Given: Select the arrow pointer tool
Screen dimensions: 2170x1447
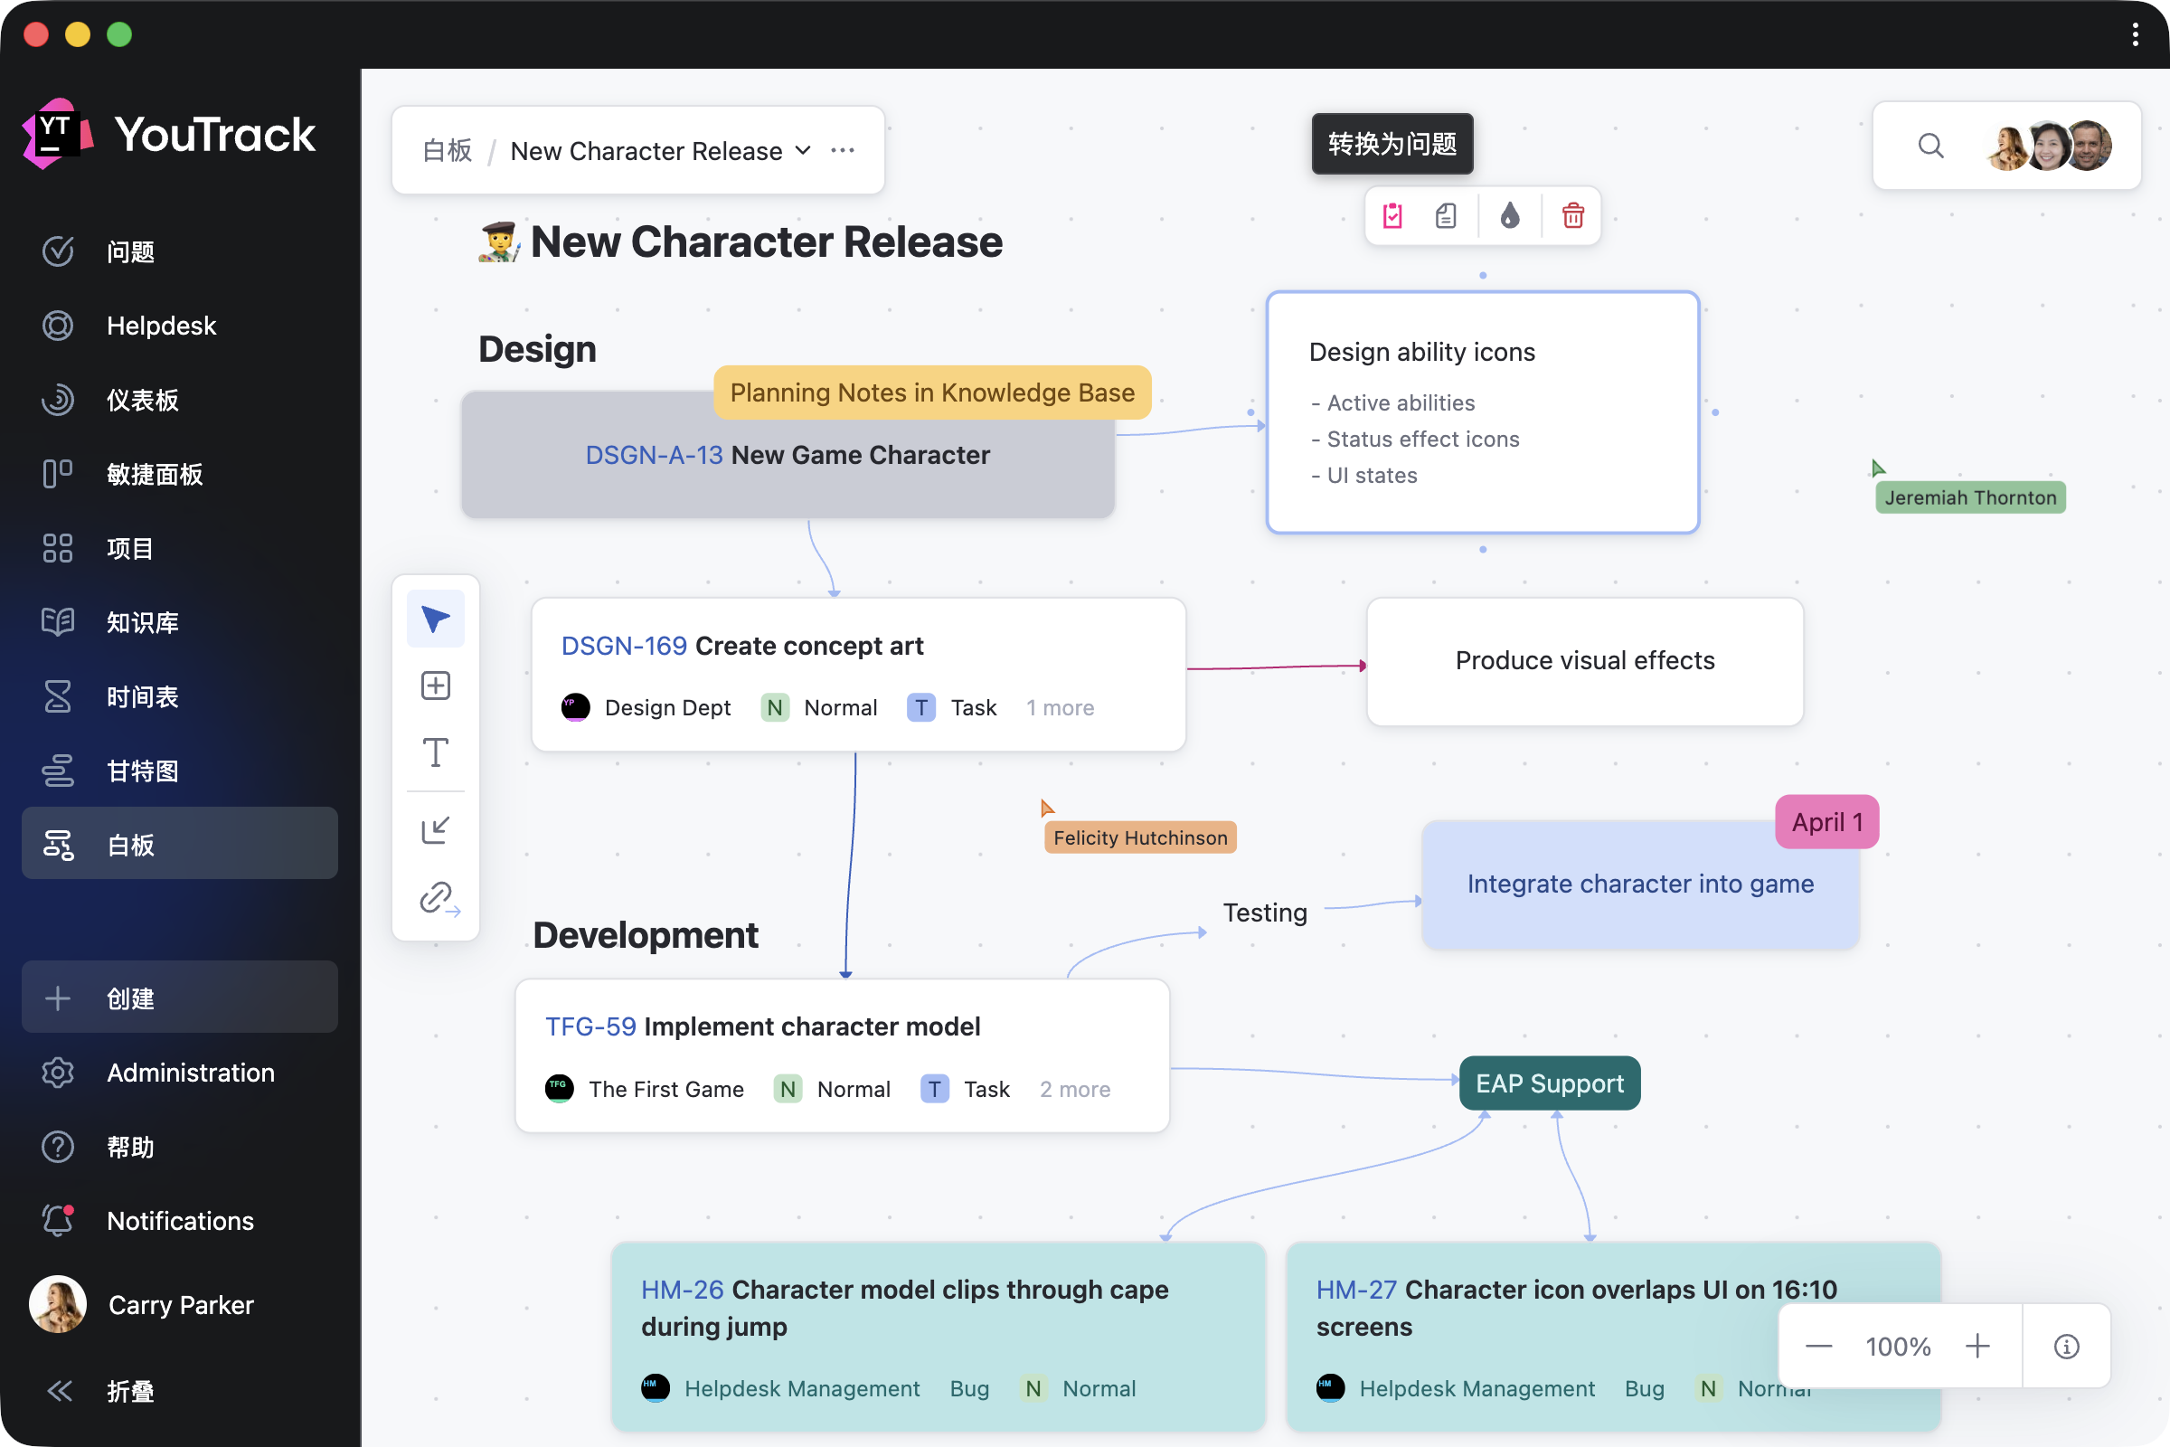Looking at the screenshot, I should click(436, 619).
